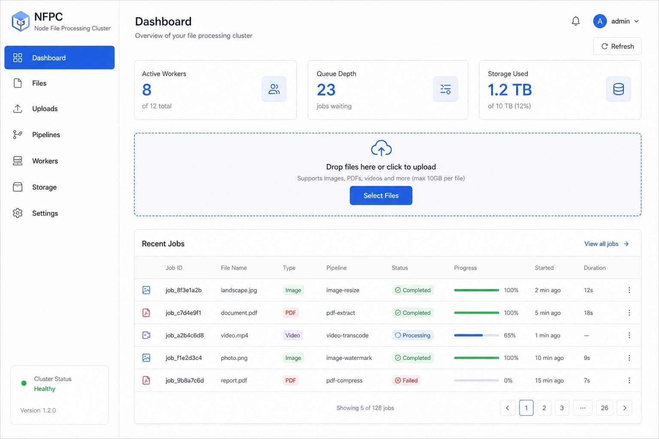Click the Processing status badge for video.mp4
This screenshot has width=659, height=439.
413,335
